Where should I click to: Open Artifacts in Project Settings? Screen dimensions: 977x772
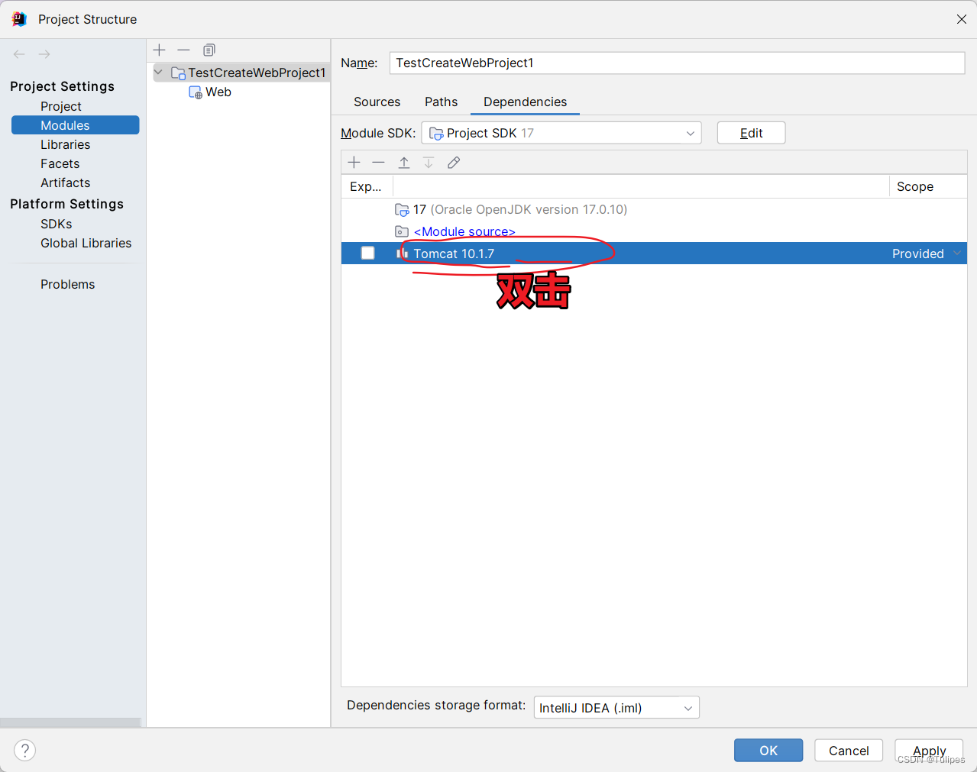point(65,183)
